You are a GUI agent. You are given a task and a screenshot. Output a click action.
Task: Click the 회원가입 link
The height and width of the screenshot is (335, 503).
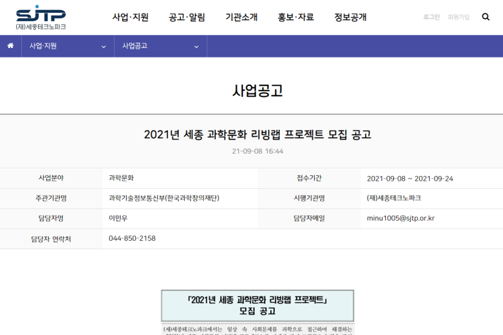pyautogui.click(x=458, y=17)
